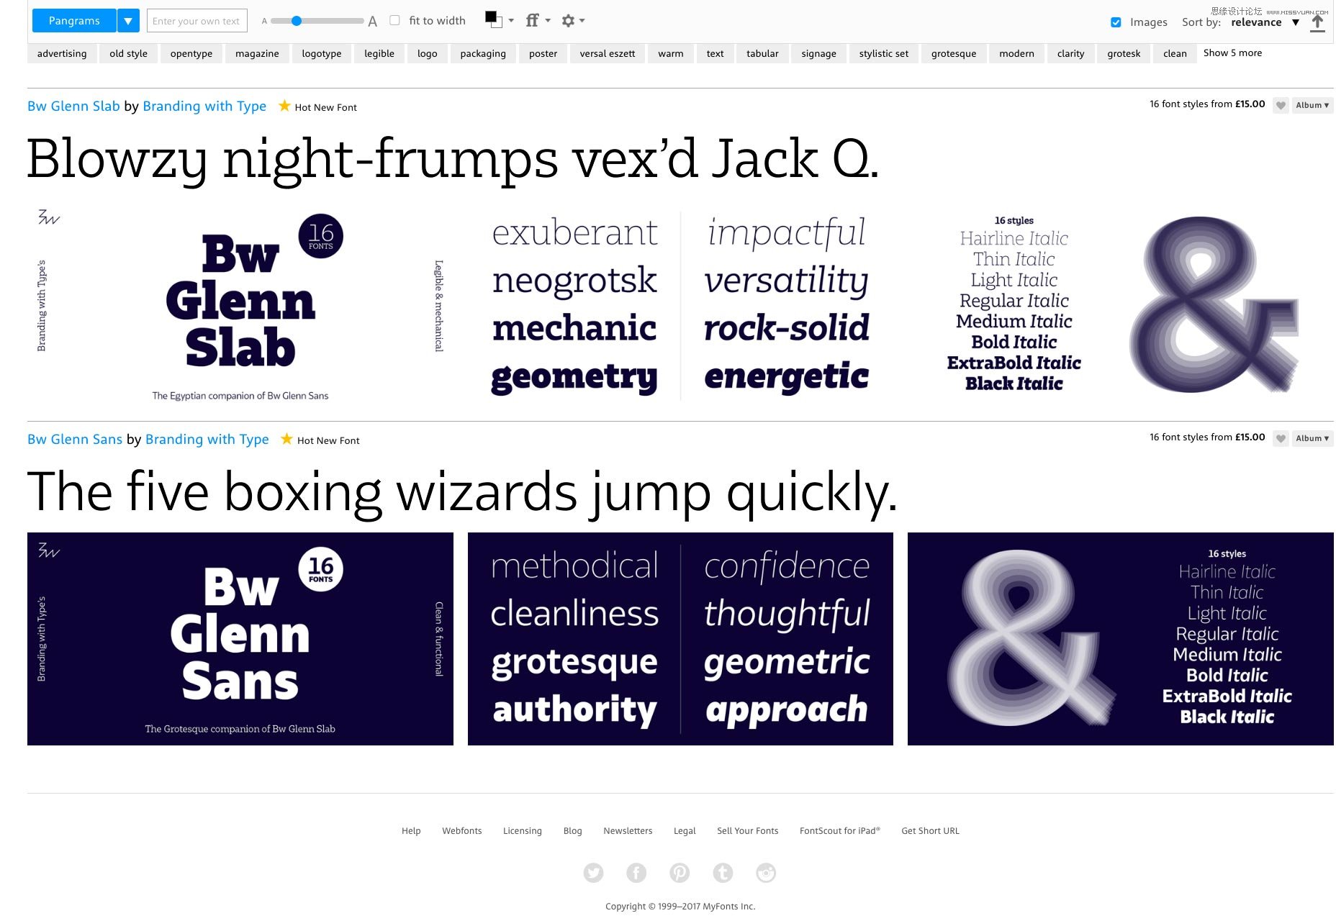The width and height of the screenshot is (1336, 921).
Task: Open the Bw Glenn Sans font link
Action: coord(75,439)
